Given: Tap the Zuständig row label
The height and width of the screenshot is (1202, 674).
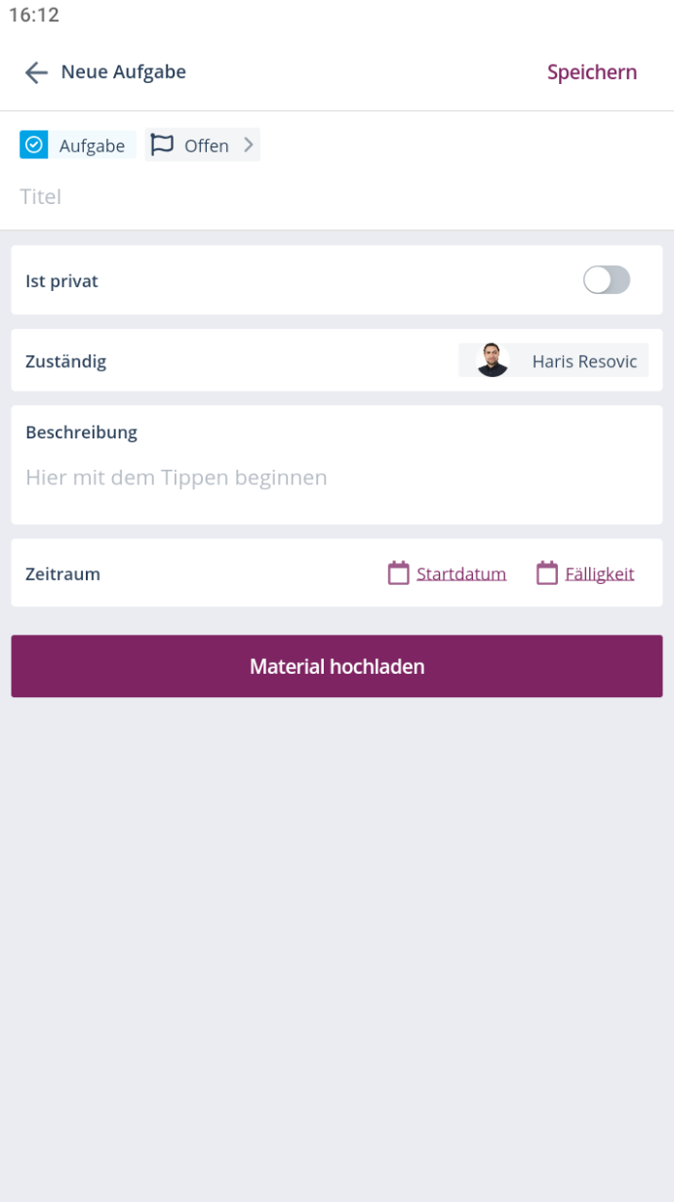Looking at the screenshot, I should click(x=66, y=361).
